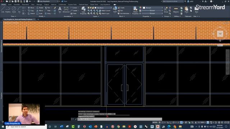Expand the Properties panel
Viewport: 230px width, 129px height.
pyautogui.click(x=147, y=16)
